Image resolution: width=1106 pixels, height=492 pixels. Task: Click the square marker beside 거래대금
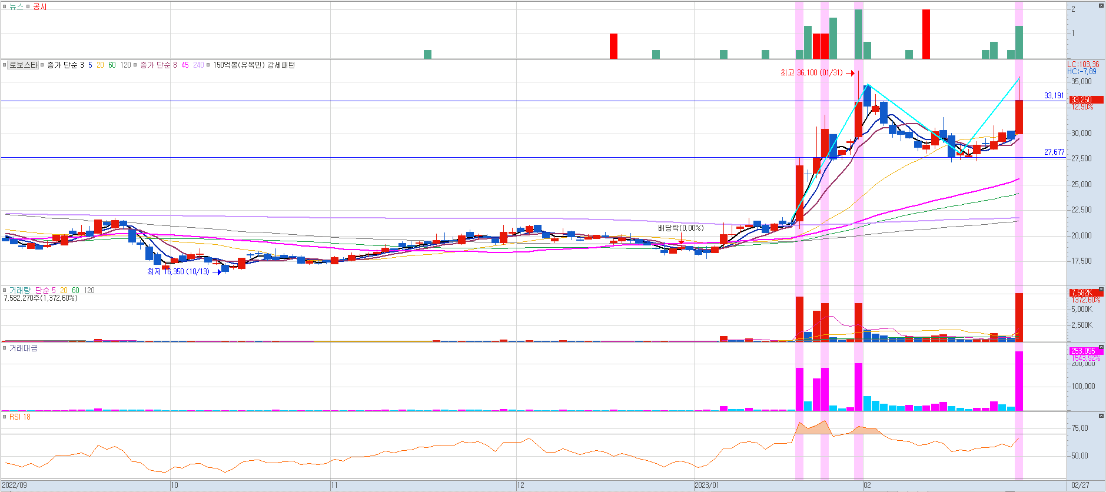(x=4, y=348)
